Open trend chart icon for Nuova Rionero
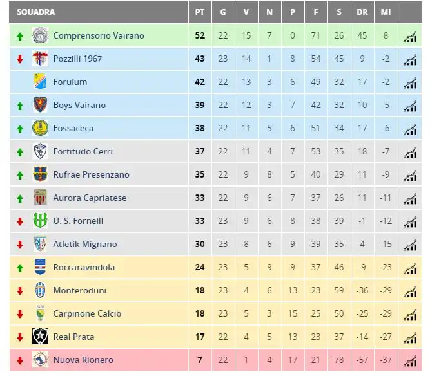This screenshot has width=430, height=381. [410, 361]
